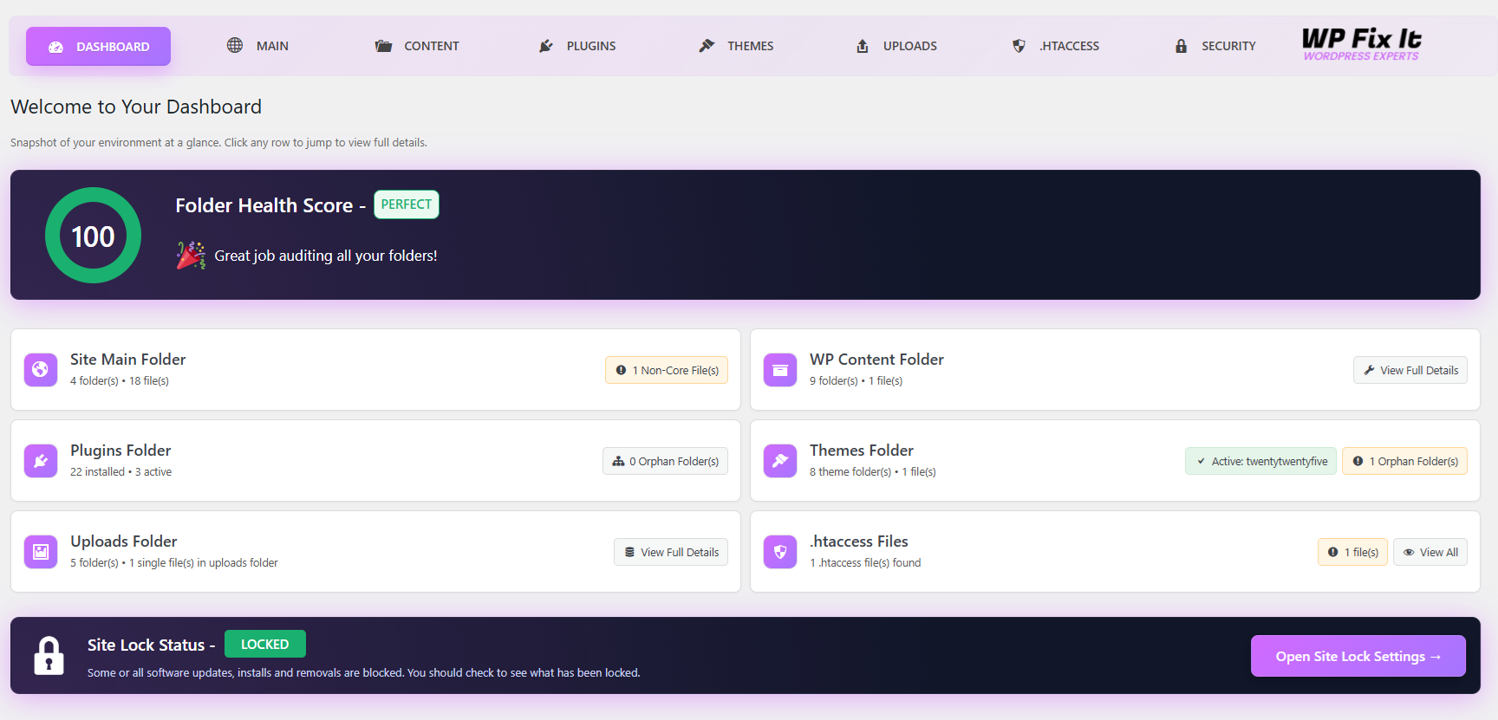Screen dimensions: 1498x720
Task: Click the 1 file(s) htaccess badge
Action: [1352, 552]
